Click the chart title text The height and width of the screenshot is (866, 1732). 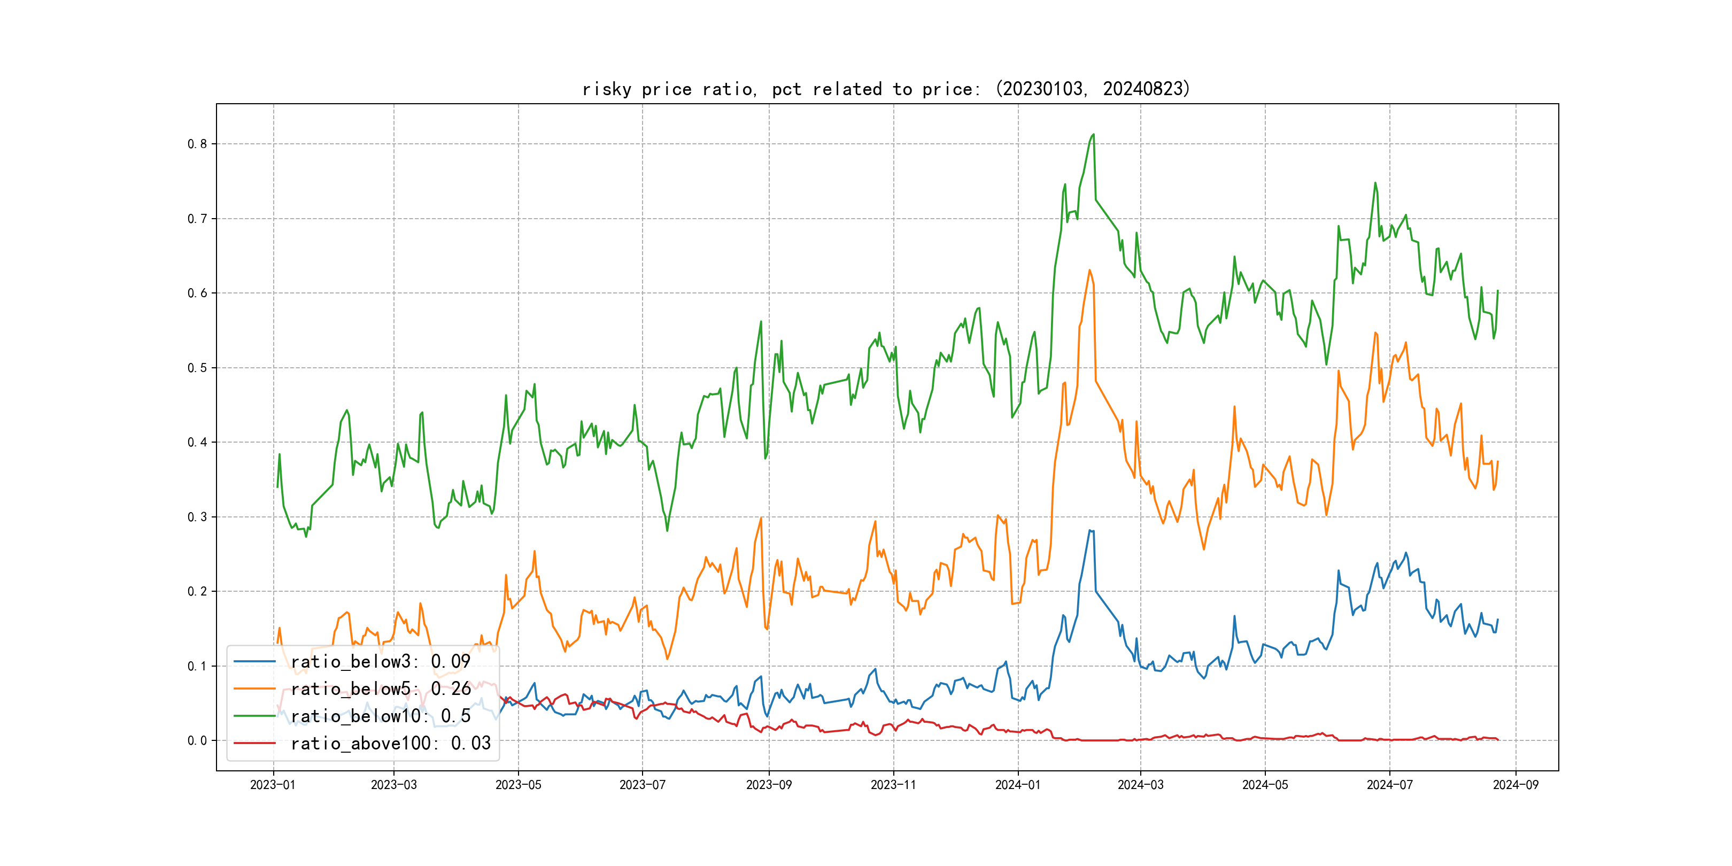tap(885, 89)
